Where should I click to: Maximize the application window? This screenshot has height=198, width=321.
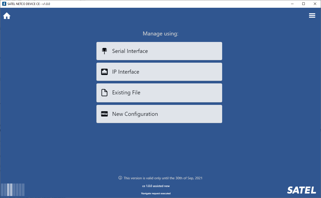[x=304, y=4]
